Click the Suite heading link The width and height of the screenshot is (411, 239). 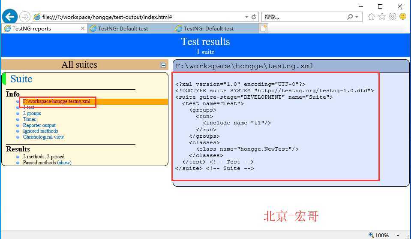click(21, 79)
